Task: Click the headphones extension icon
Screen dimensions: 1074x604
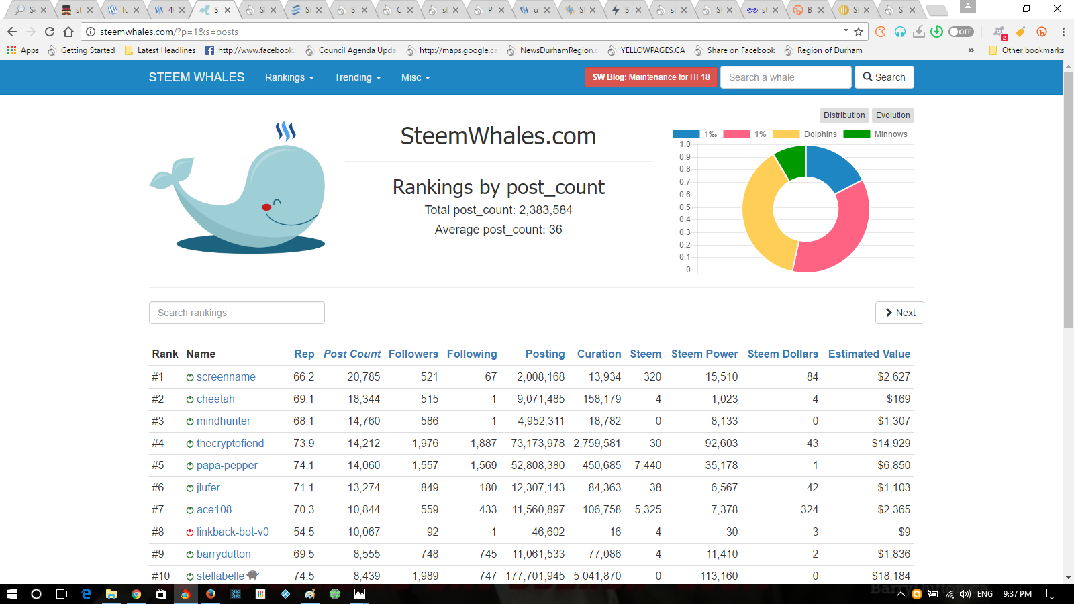Action: (900, 32)
